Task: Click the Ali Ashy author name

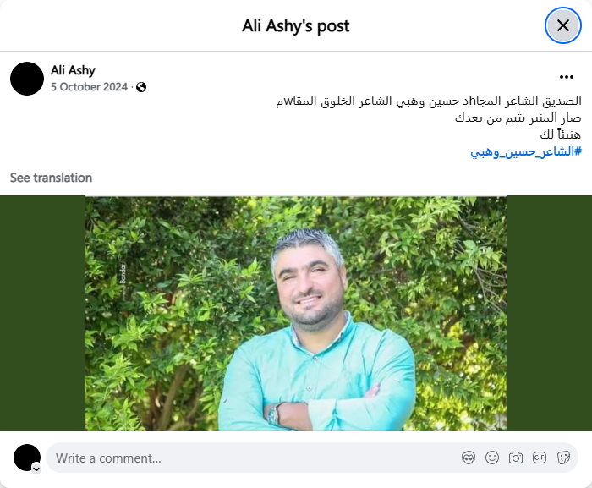Action: 73,70
